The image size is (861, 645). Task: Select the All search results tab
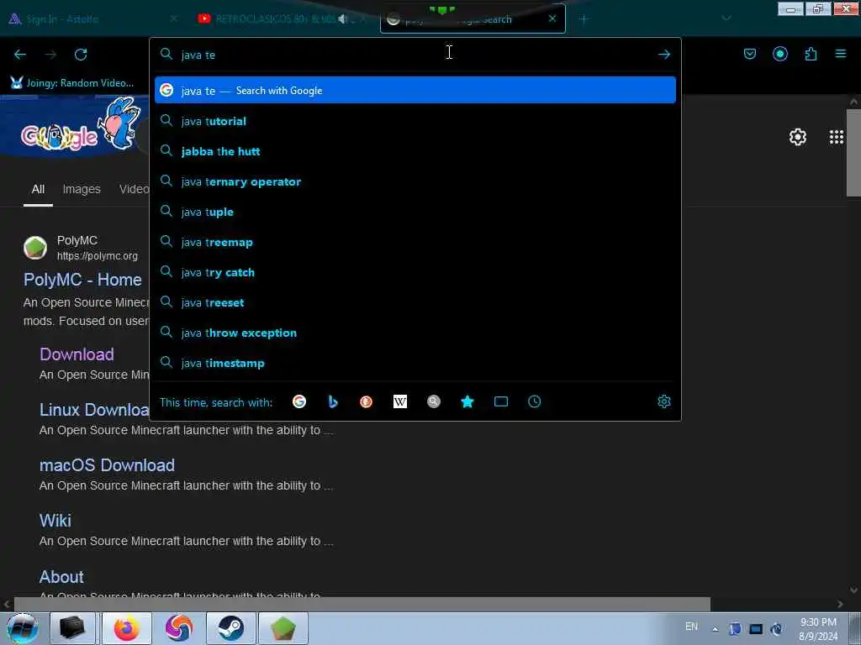38,189
